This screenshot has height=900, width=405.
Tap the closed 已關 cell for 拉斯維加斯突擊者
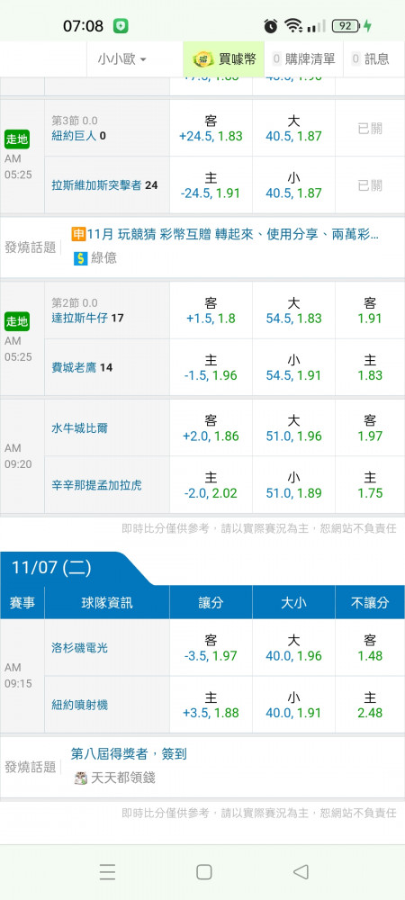coord(370,184)
